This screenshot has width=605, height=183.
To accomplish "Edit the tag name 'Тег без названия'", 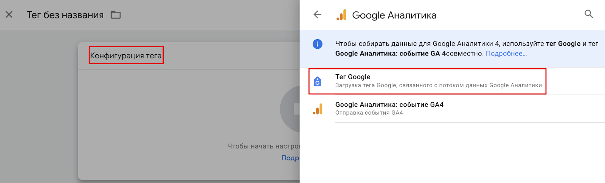I will (65, 15).
